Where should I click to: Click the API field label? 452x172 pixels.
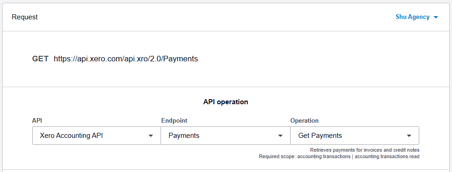36,120
